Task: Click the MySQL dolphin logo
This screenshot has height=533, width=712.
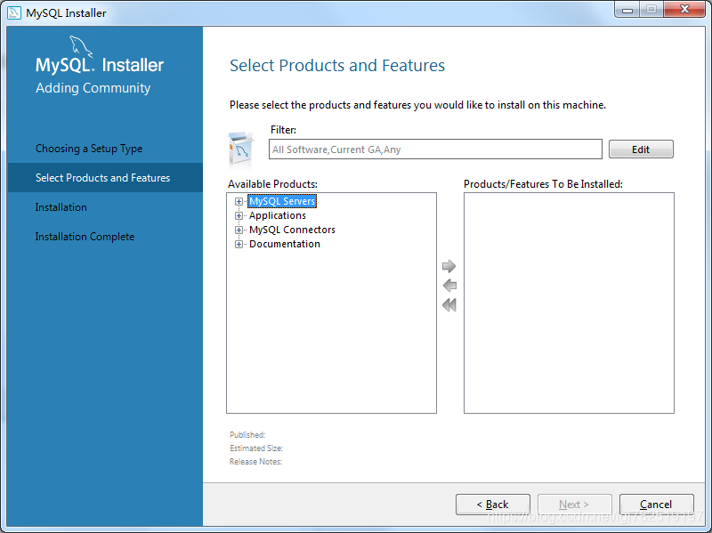Action: pos(80,47)
